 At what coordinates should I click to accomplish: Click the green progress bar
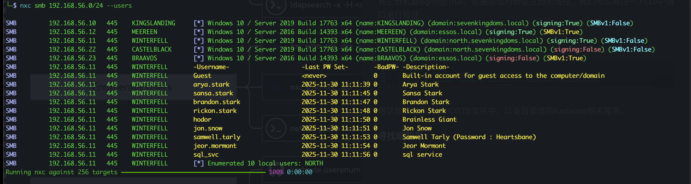[x=193, y=172]
